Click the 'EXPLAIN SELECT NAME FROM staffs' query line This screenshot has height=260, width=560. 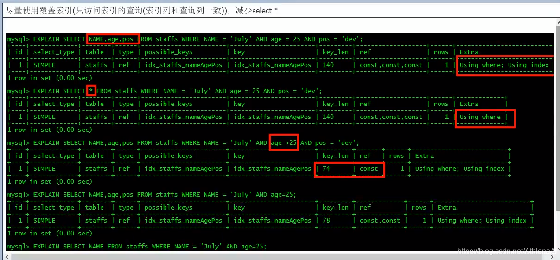[x=137, y=247]
